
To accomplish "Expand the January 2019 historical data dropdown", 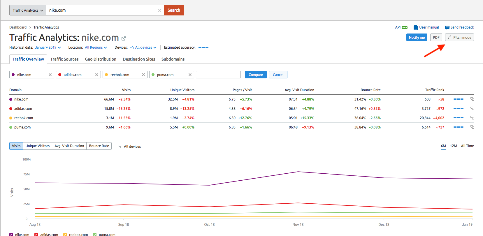I will (x=48, y=47).
